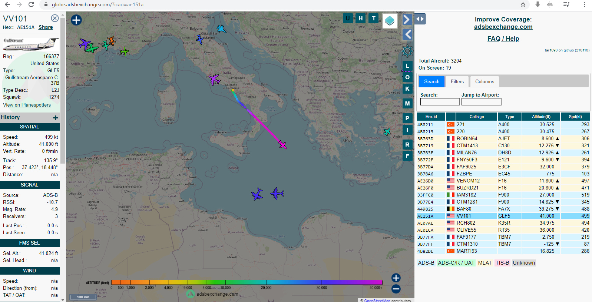Select the magenta VV101 aircraft on the map
This screenshot has height=302, width=592.
283,145
